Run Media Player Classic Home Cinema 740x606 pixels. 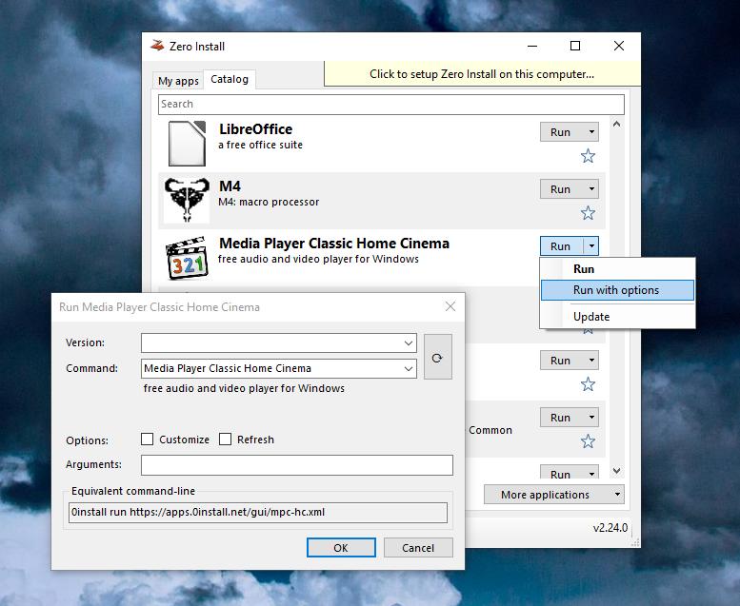[562, 246]
